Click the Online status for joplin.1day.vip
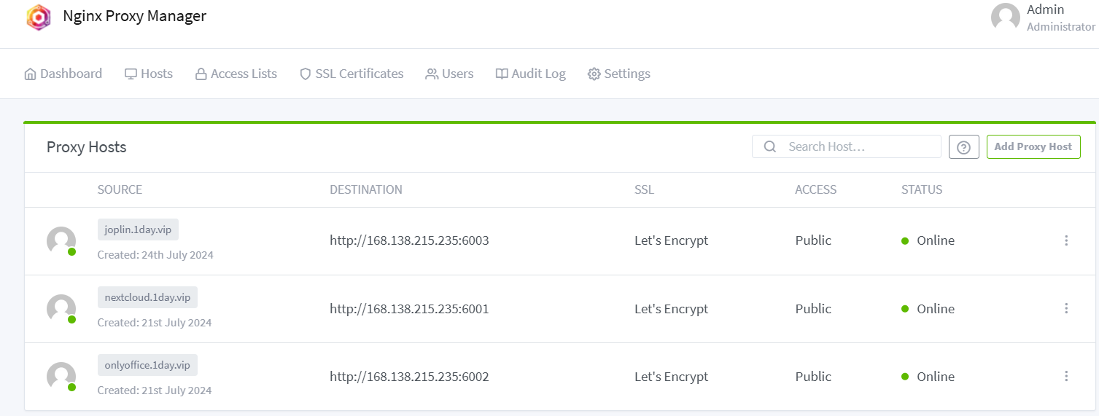Screen dimensions: 1099x416 pos(928,240)
